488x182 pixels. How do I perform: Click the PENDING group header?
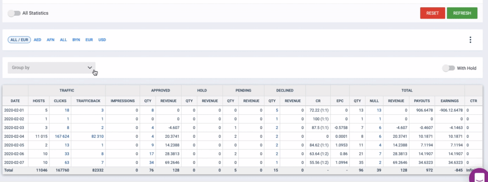(x=244, y=91)
